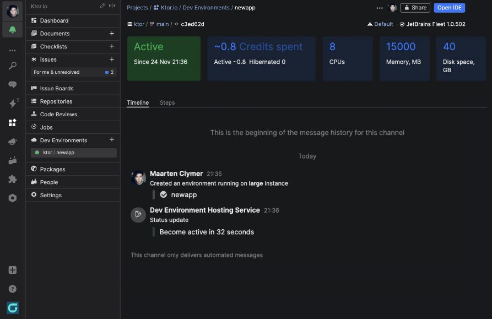Click the Share button
The height and width of the screenshot is (319, 492).
click(x=415, y=8)
